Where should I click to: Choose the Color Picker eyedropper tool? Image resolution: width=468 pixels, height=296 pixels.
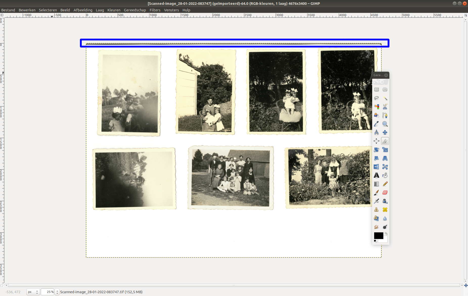(x=376, y=124)
